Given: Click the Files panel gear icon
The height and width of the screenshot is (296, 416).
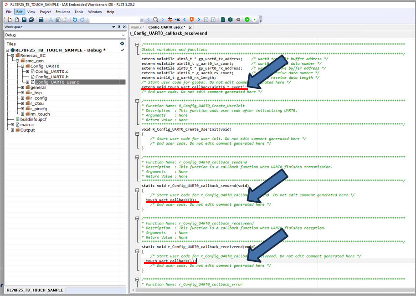Looking at the screenshot, I should point(122,44).
